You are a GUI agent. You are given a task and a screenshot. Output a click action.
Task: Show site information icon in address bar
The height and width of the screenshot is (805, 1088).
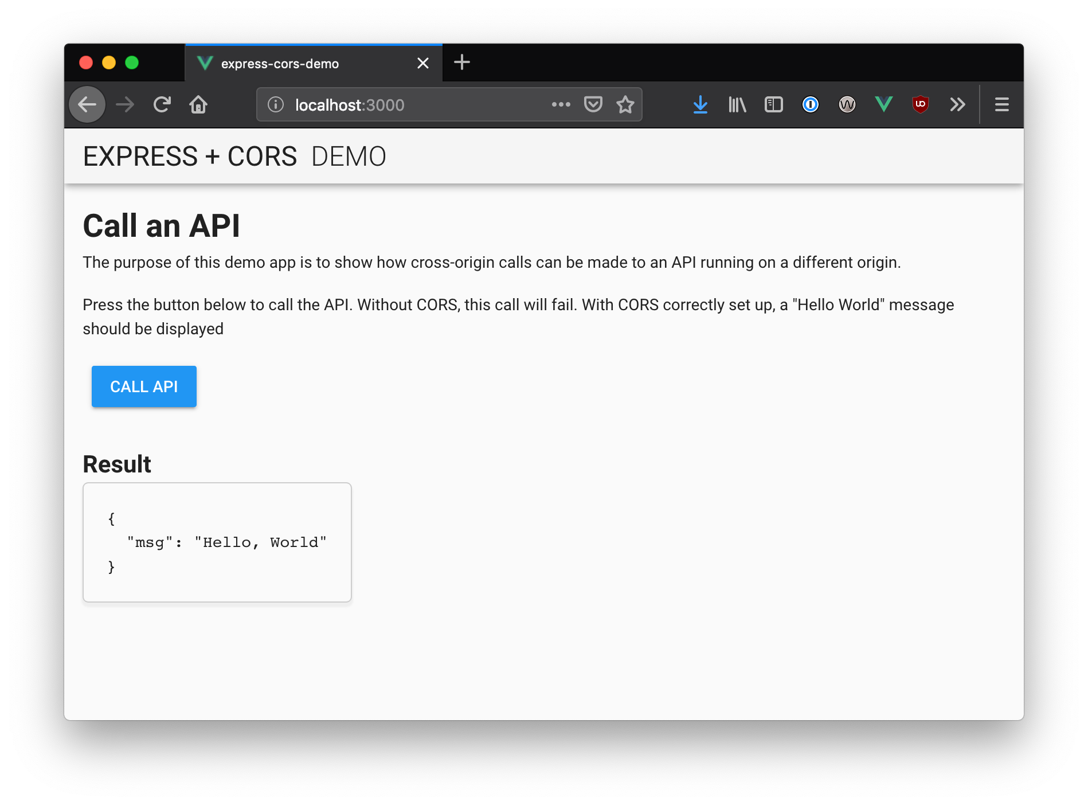click(276, 105)
